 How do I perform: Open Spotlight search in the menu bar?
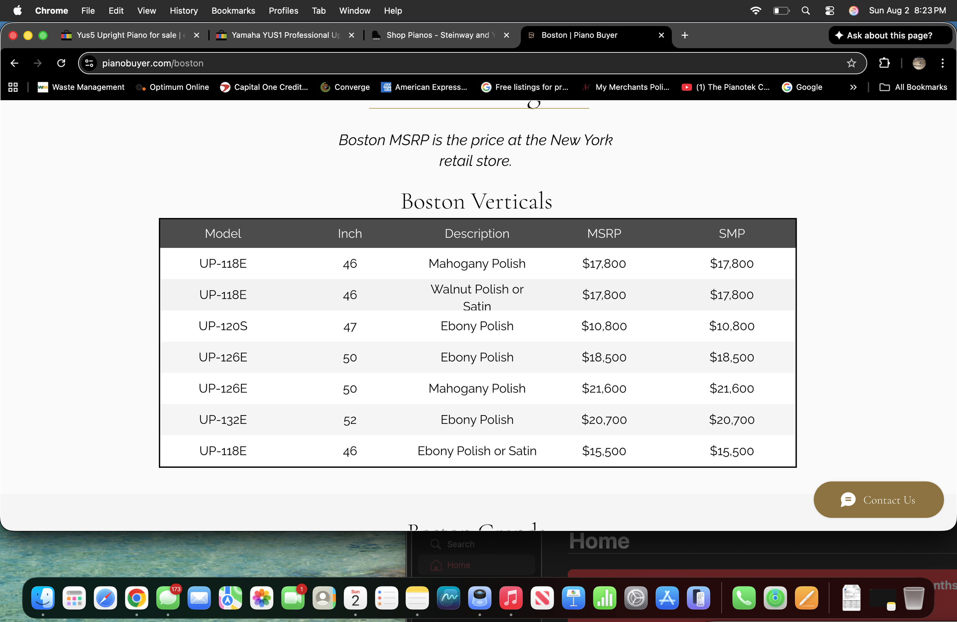pos(805,10)
